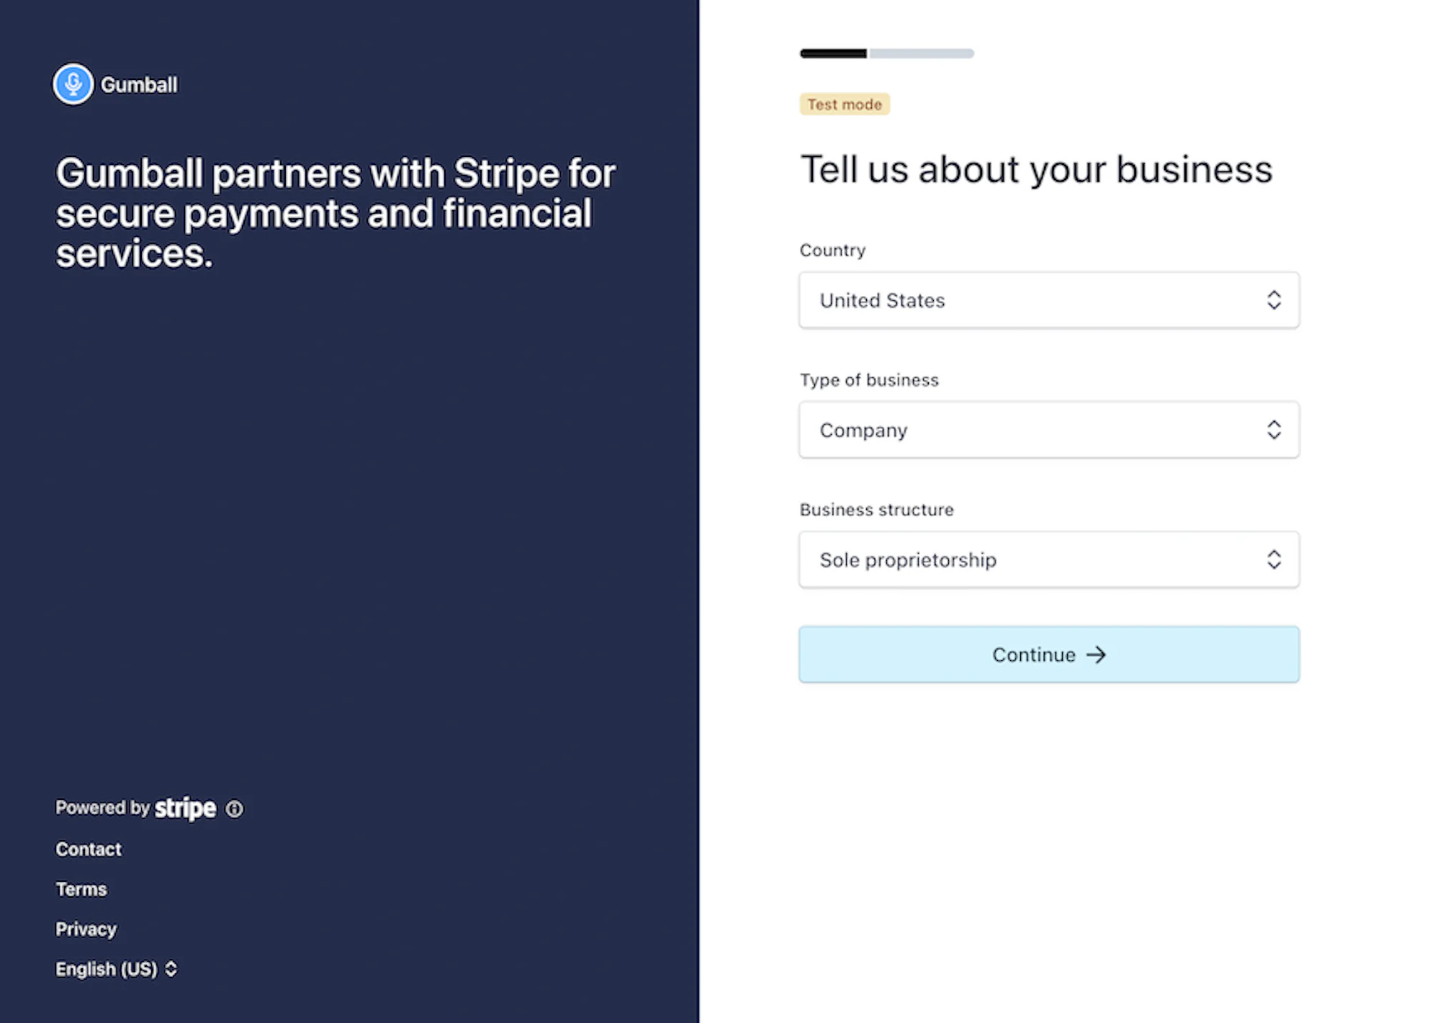Image resolution: width=1440 pixels, height=1023 pixels.
Task: Open the Terms link
Action: click(81, 889)
